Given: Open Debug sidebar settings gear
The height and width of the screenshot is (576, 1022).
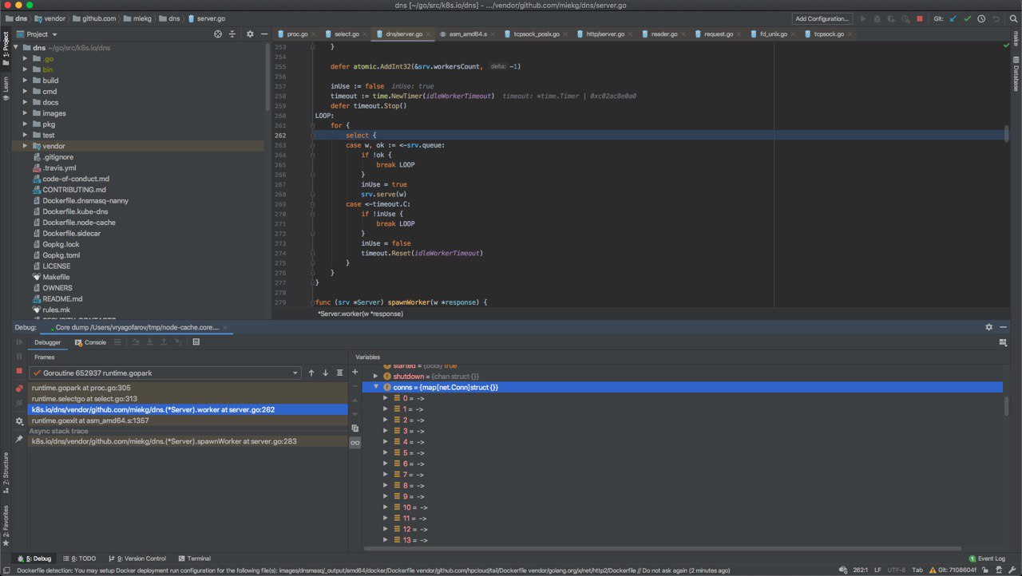Looking at the screenshot, I should click(19, 421).
